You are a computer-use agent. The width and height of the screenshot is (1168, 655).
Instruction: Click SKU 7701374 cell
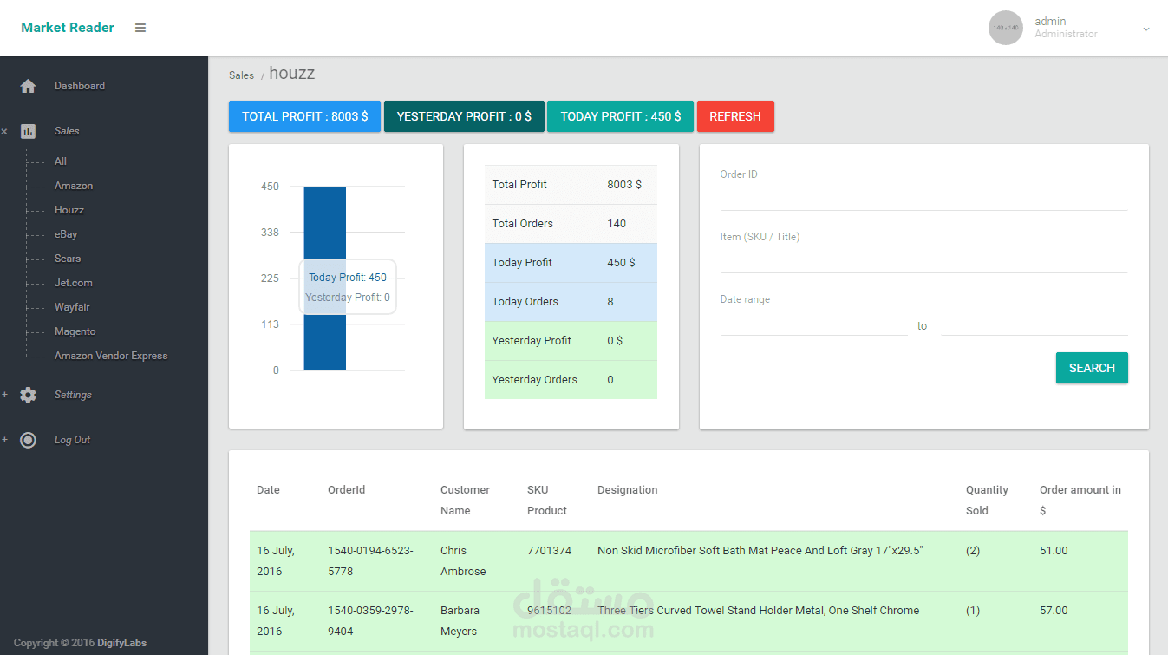click(x=549, y=551)
